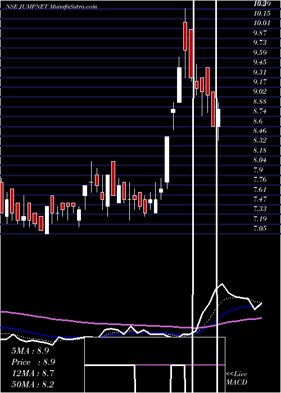This screenshot has height=393, width=281.
Task: Click the 10.15 price axis label
Action: pos(262,13)
